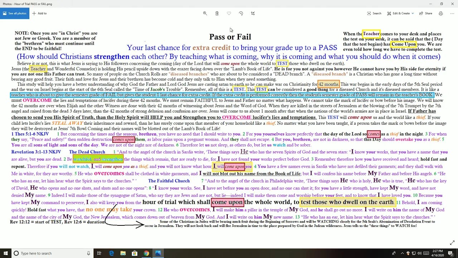Open Microsoft Edge from the taskbar
Screen dimensions: 458x258
pyautogui.click(x=112, y=253)
